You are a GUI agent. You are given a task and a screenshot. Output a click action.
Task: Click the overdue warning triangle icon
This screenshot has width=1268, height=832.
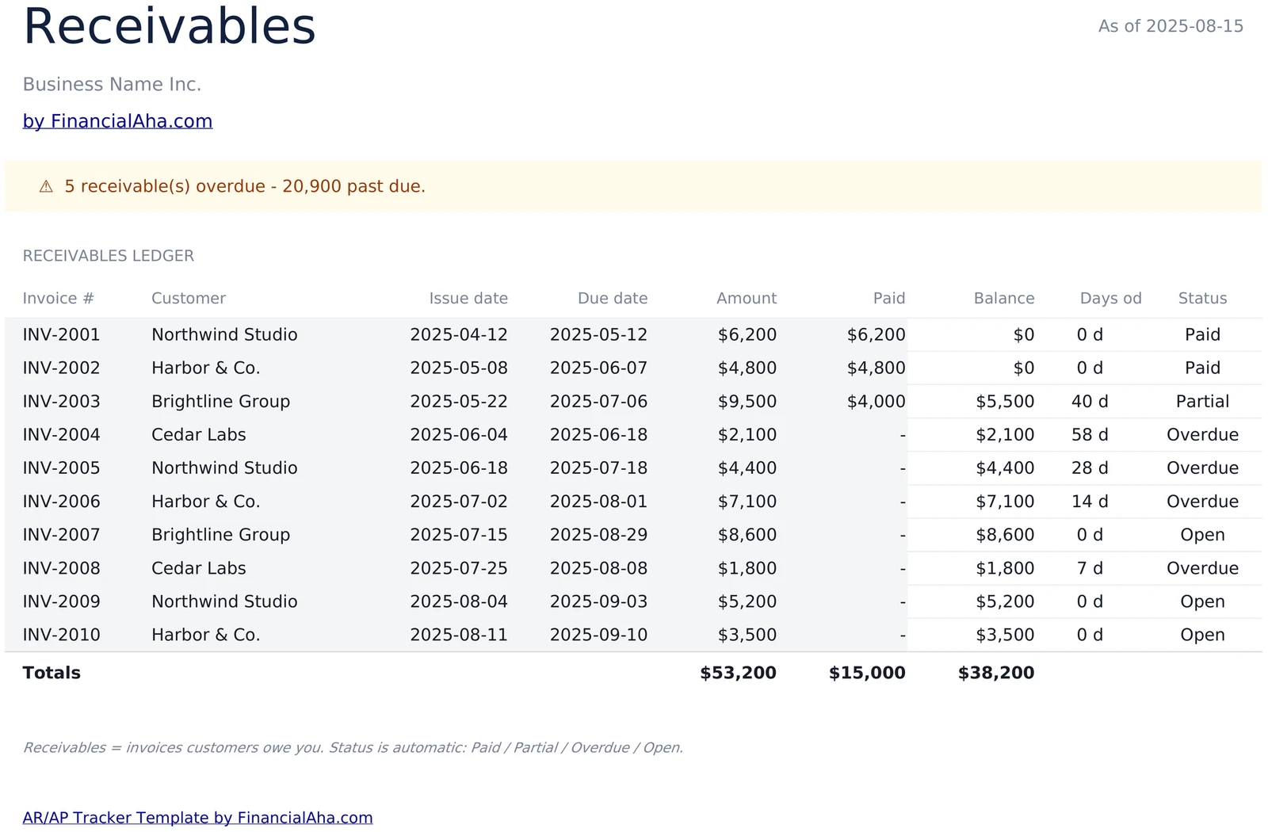46,187
